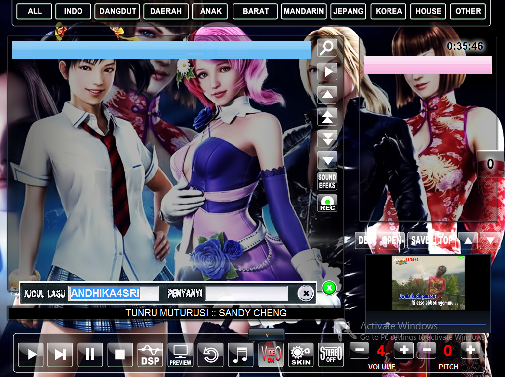Image resolution: width=505 pixels, height=377 pixels.
Task: Start recording with REC button
Action: [x=327, y=203]
